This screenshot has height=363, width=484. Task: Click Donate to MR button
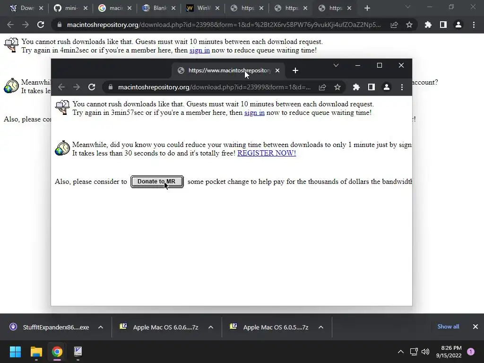pos(157,181)
